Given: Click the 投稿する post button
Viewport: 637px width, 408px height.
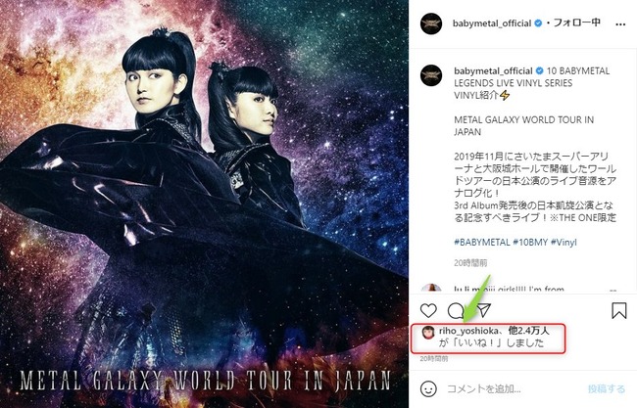Looking at the screenshot, I should [x=607, y=389].
